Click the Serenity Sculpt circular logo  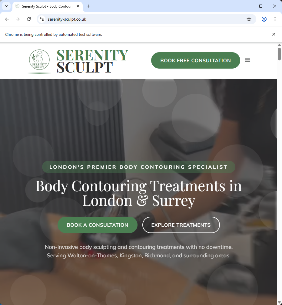[39, 60]
